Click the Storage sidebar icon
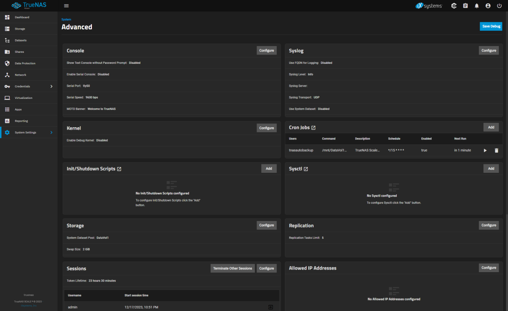Screen dimensions: 508x311 (x=7, y=29)
